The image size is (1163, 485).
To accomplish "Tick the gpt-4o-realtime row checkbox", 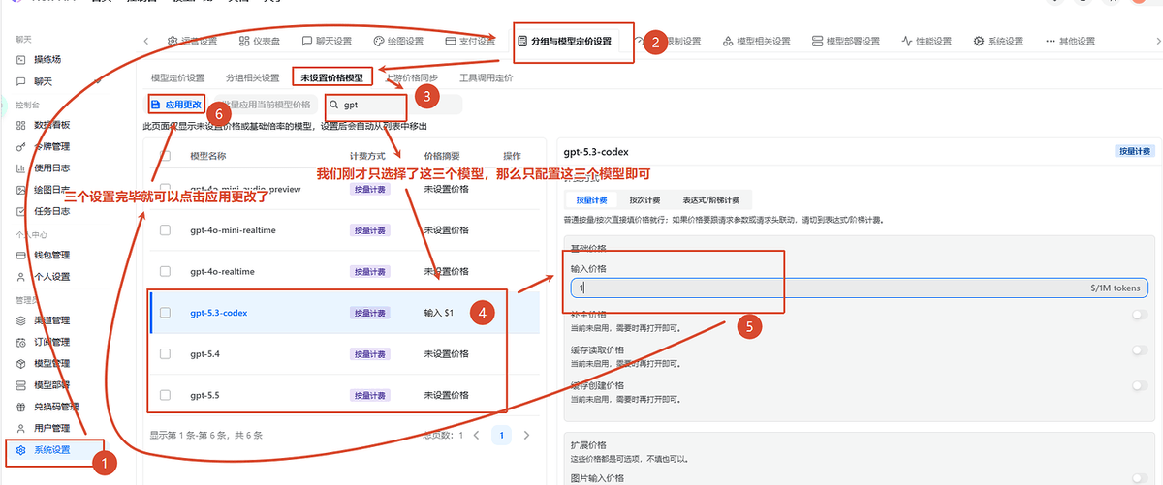I will click(165, 271).
